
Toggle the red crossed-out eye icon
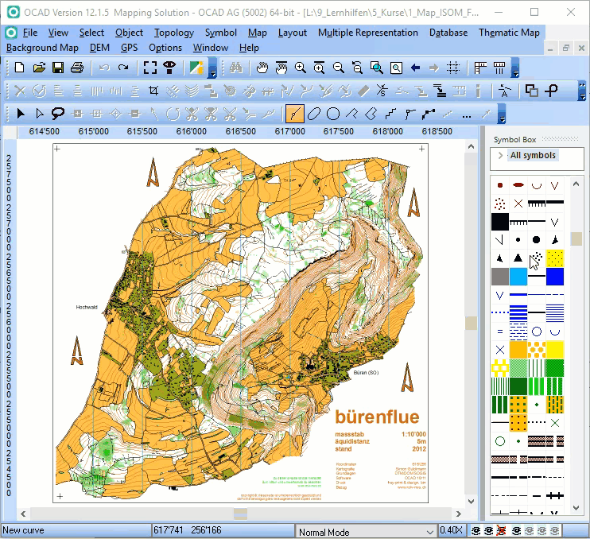(x=501, y=530)
